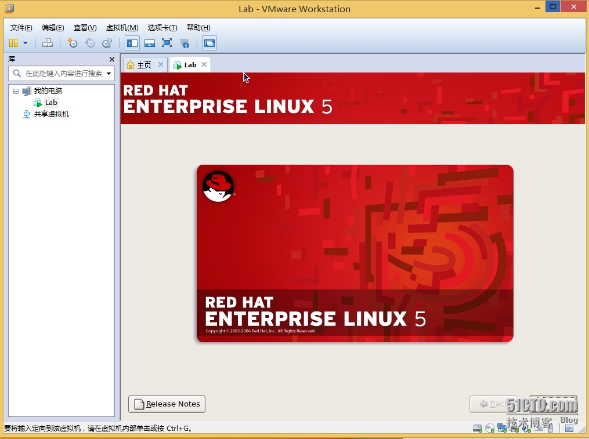Open the power options dropdown arrow
Screen dimensions: 589x439
[25, 43]
